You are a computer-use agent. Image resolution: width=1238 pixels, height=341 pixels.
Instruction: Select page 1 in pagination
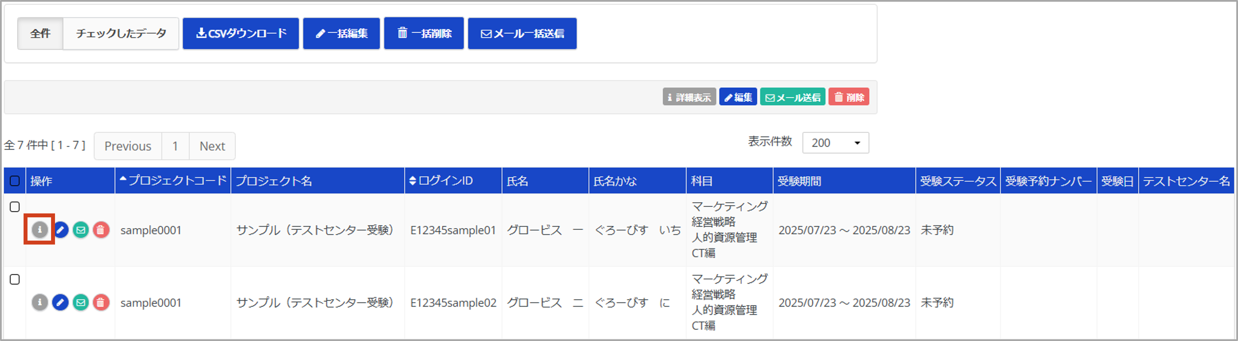[175, 146]
